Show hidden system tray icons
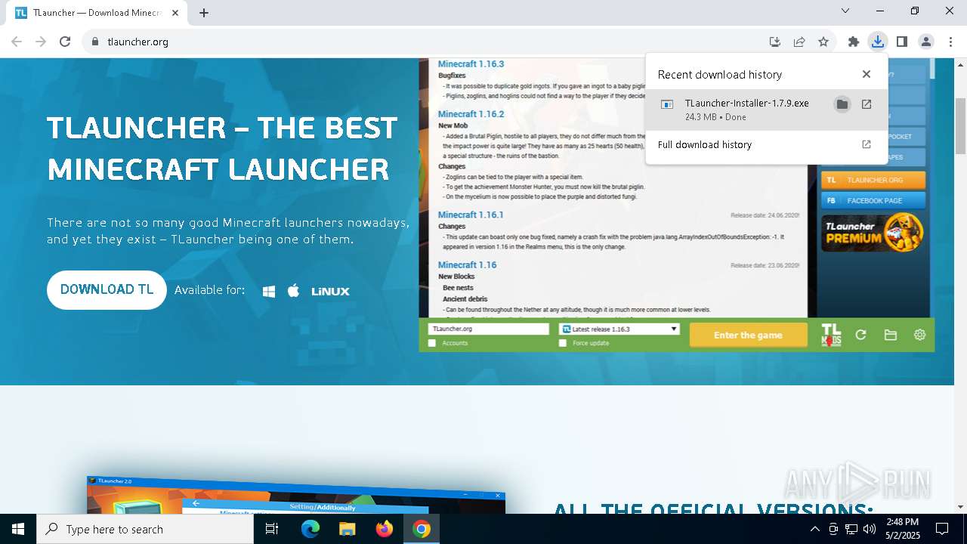 coord(814,529)
